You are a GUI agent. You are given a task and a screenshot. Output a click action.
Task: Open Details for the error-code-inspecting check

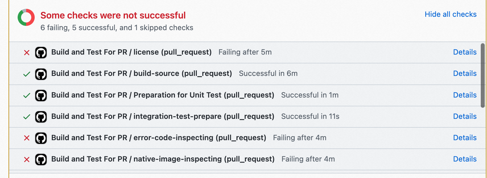click(x=465, y=138)
